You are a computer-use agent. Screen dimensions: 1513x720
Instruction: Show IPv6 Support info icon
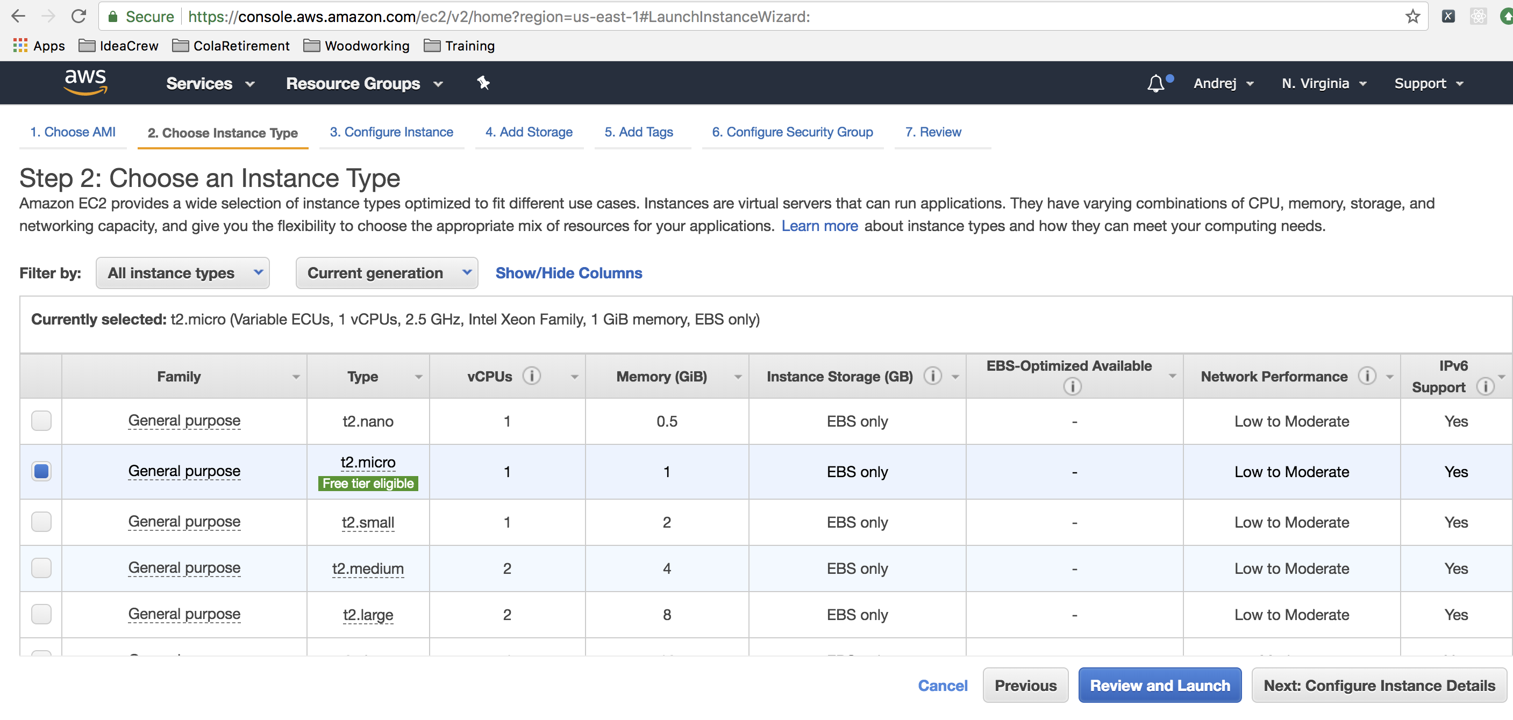pos(1485,387)
